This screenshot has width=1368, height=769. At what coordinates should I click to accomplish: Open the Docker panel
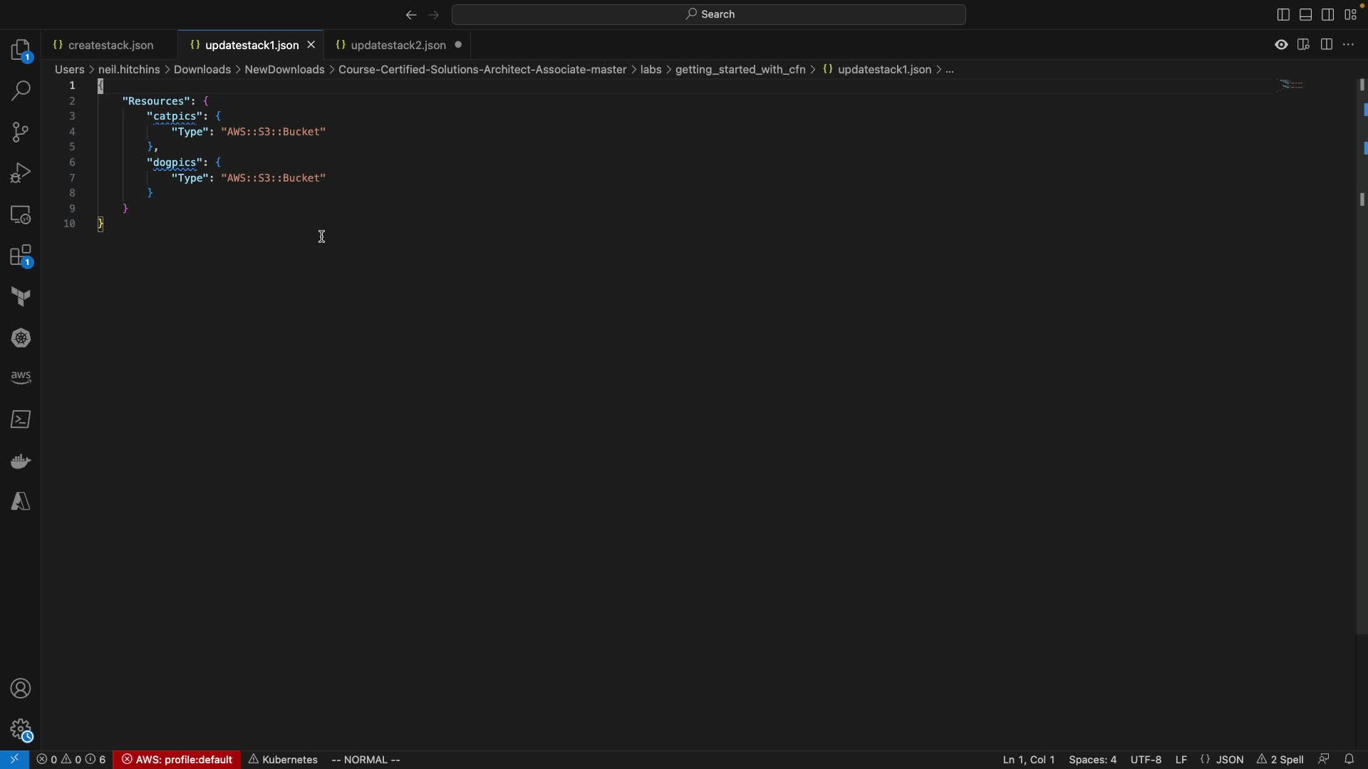pyautogui.click(x=21, y=461)
